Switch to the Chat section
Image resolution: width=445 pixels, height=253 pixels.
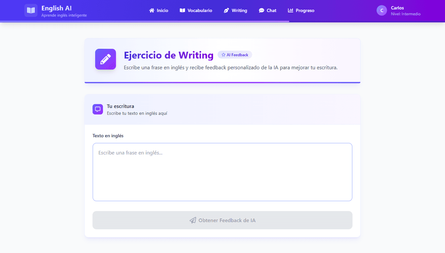click(271, 11)
